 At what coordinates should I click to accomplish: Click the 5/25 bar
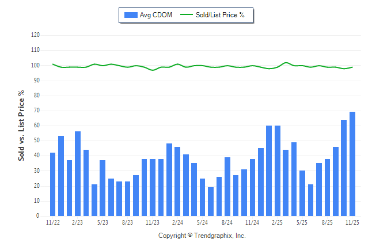point(302,193)
